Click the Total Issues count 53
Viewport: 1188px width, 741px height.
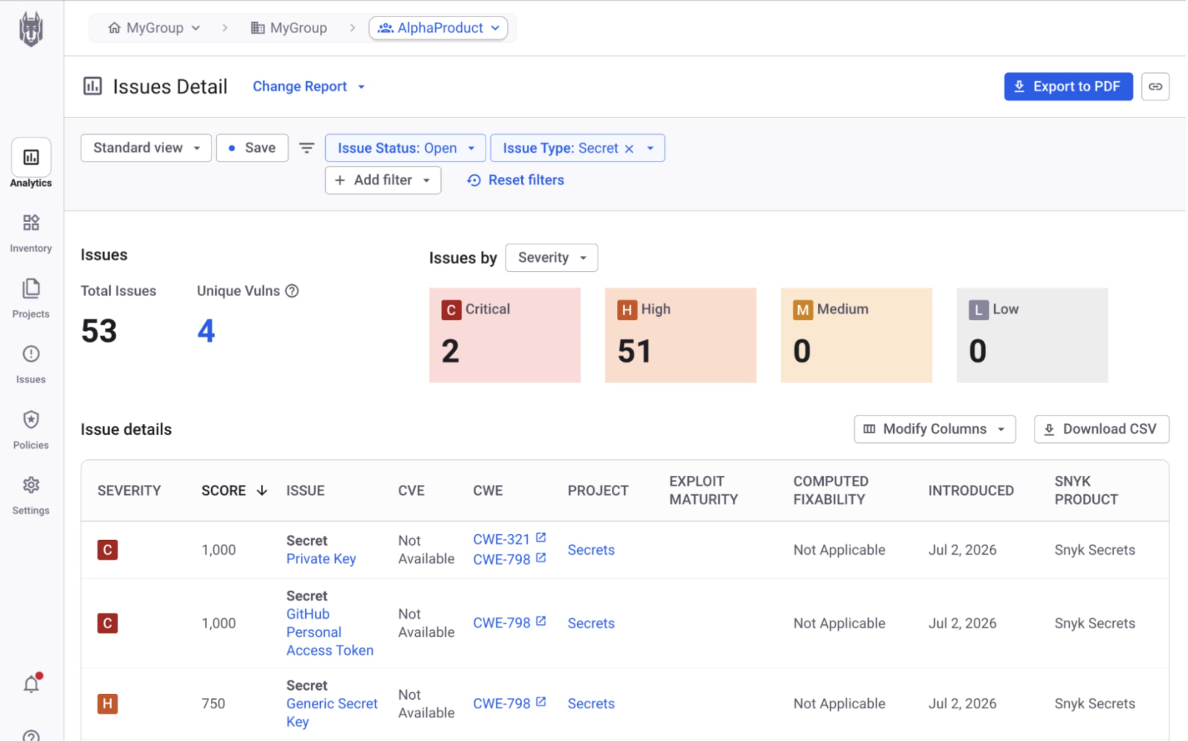(99, 331)
